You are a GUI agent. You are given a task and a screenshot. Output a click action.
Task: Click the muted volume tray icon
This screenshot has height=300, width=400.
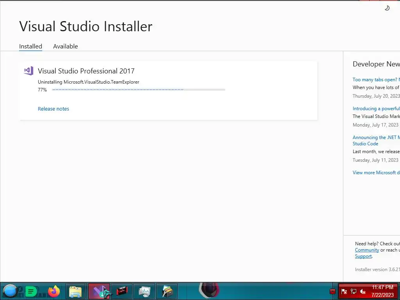(363, 291)
